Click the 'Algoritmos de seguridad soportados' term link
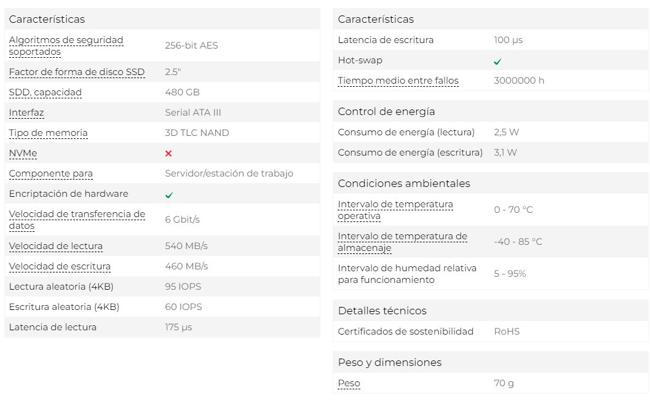This screenshot has width=650, height=401. pyautogui.click(x=66, y=46)
